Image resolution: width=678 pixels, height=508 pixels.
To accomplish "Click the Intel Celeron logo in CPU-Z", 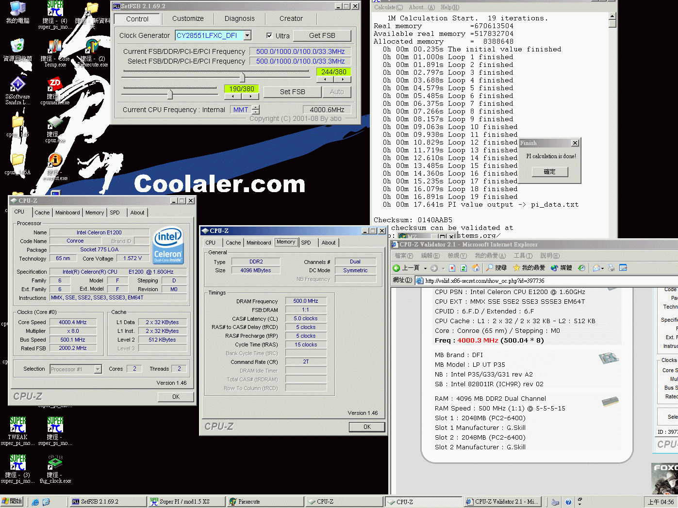I will pos(168,245).
